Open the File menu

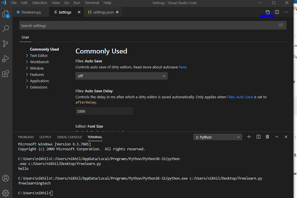click(14, 3)
